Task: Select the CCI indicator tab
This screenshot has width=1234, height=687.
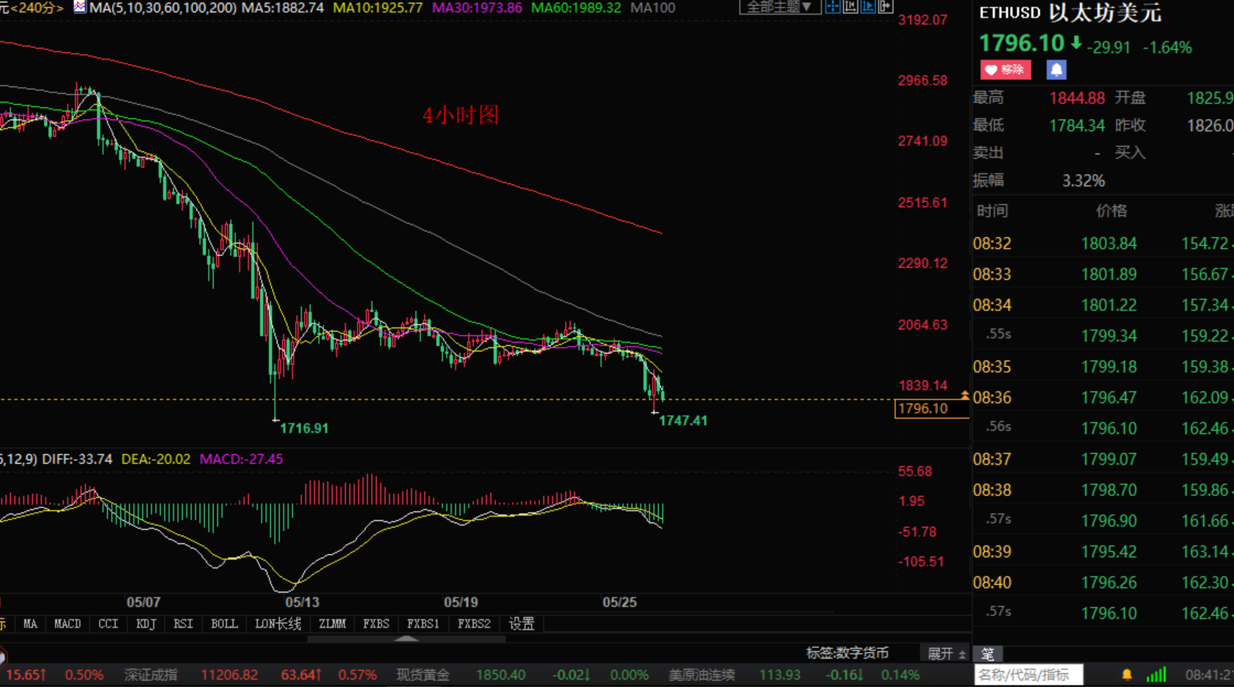Action: point(108,624)
